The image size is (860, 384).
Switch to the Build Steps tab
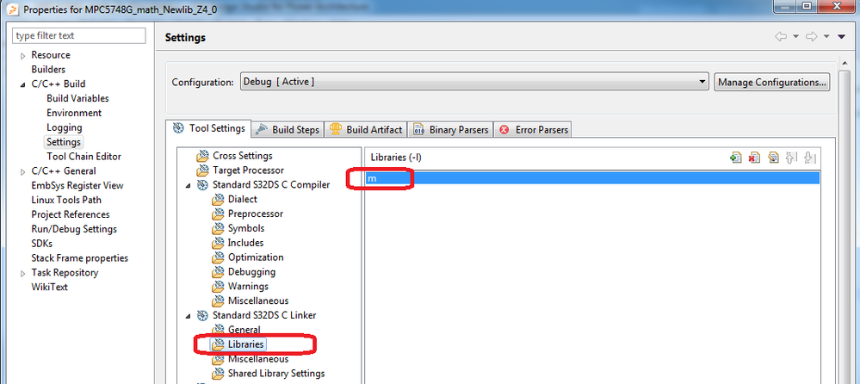[288, 130]
